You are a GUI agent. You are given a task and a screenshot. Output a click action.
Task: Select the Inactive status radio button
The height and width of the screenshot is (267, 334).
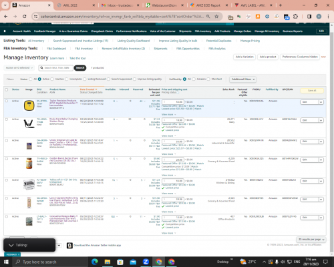pyautogui.click(x=52, y=79)
